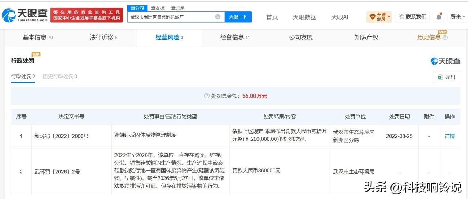Switch to the 查关系 search tab
This screenshot has width=468, height=199.
[178, 8]
